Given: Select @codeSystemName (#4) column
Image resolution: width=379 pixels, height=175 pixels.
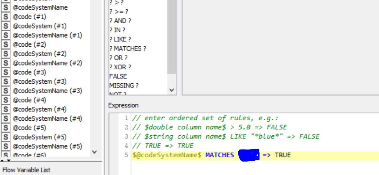Looking at the screenshot, I should [x=47, y=118].
